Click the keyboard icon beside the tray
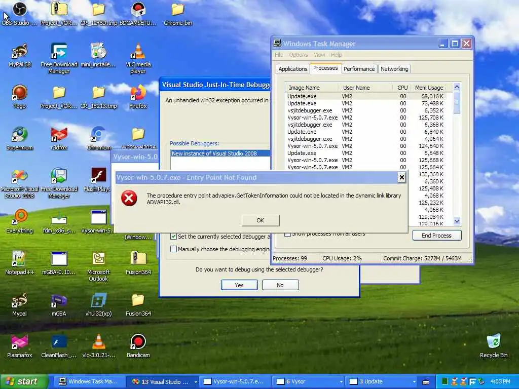This screenshot has height=389, width=519. 426,382
